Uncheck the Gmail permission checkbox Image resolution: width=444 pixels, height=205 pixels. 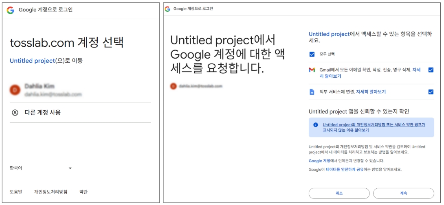coord(431,70)
